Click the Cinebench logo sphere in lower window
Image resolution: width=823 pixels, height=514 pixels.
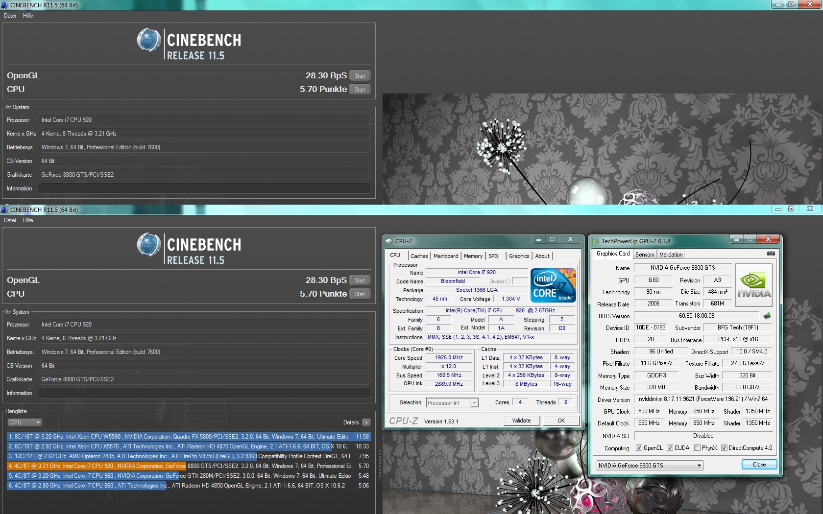pos(149,245)
